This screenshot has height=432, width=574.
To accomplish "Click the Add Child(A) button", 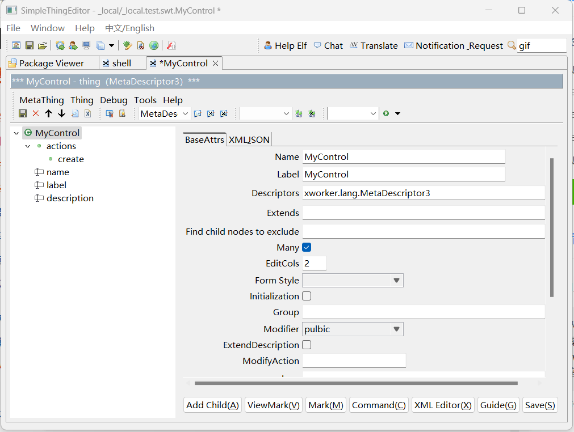I will (x=212, y=405).
